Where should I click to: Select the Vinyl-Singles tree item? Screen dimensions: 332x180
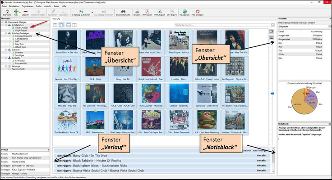pyautogui.click(x=21, y=31)
